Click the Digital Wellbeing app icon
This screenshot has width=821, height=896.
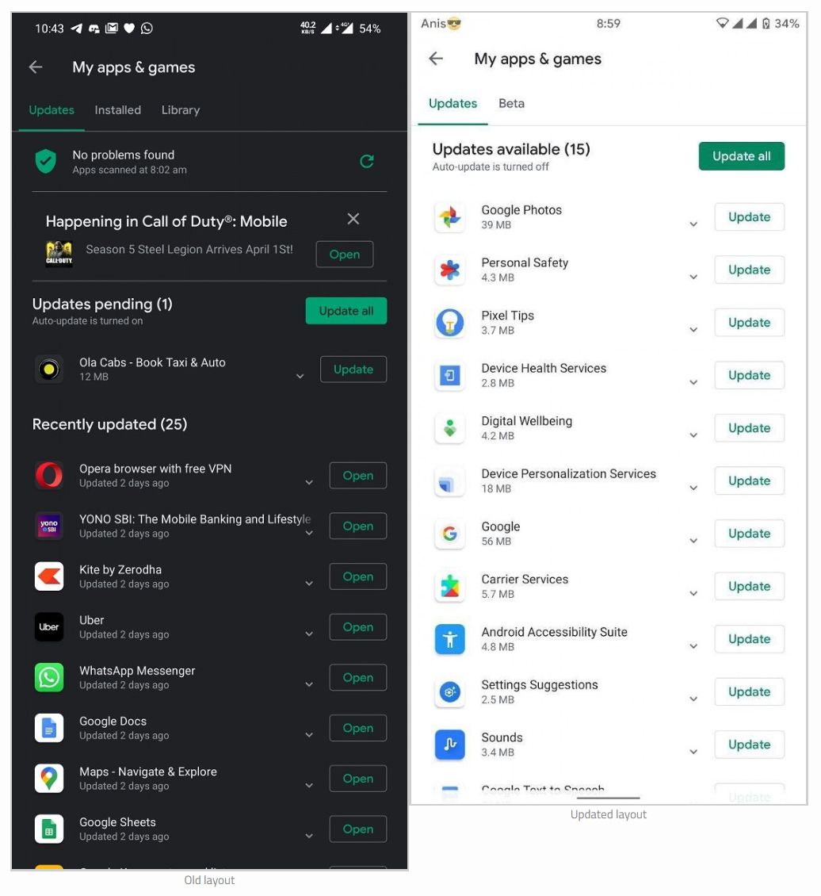450,427
